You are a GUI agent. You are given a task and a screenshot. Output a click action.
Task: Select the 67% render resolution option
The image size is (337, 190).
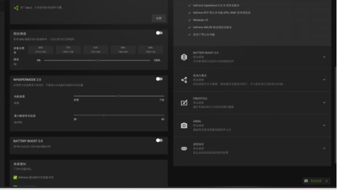[x=96, y=49]
